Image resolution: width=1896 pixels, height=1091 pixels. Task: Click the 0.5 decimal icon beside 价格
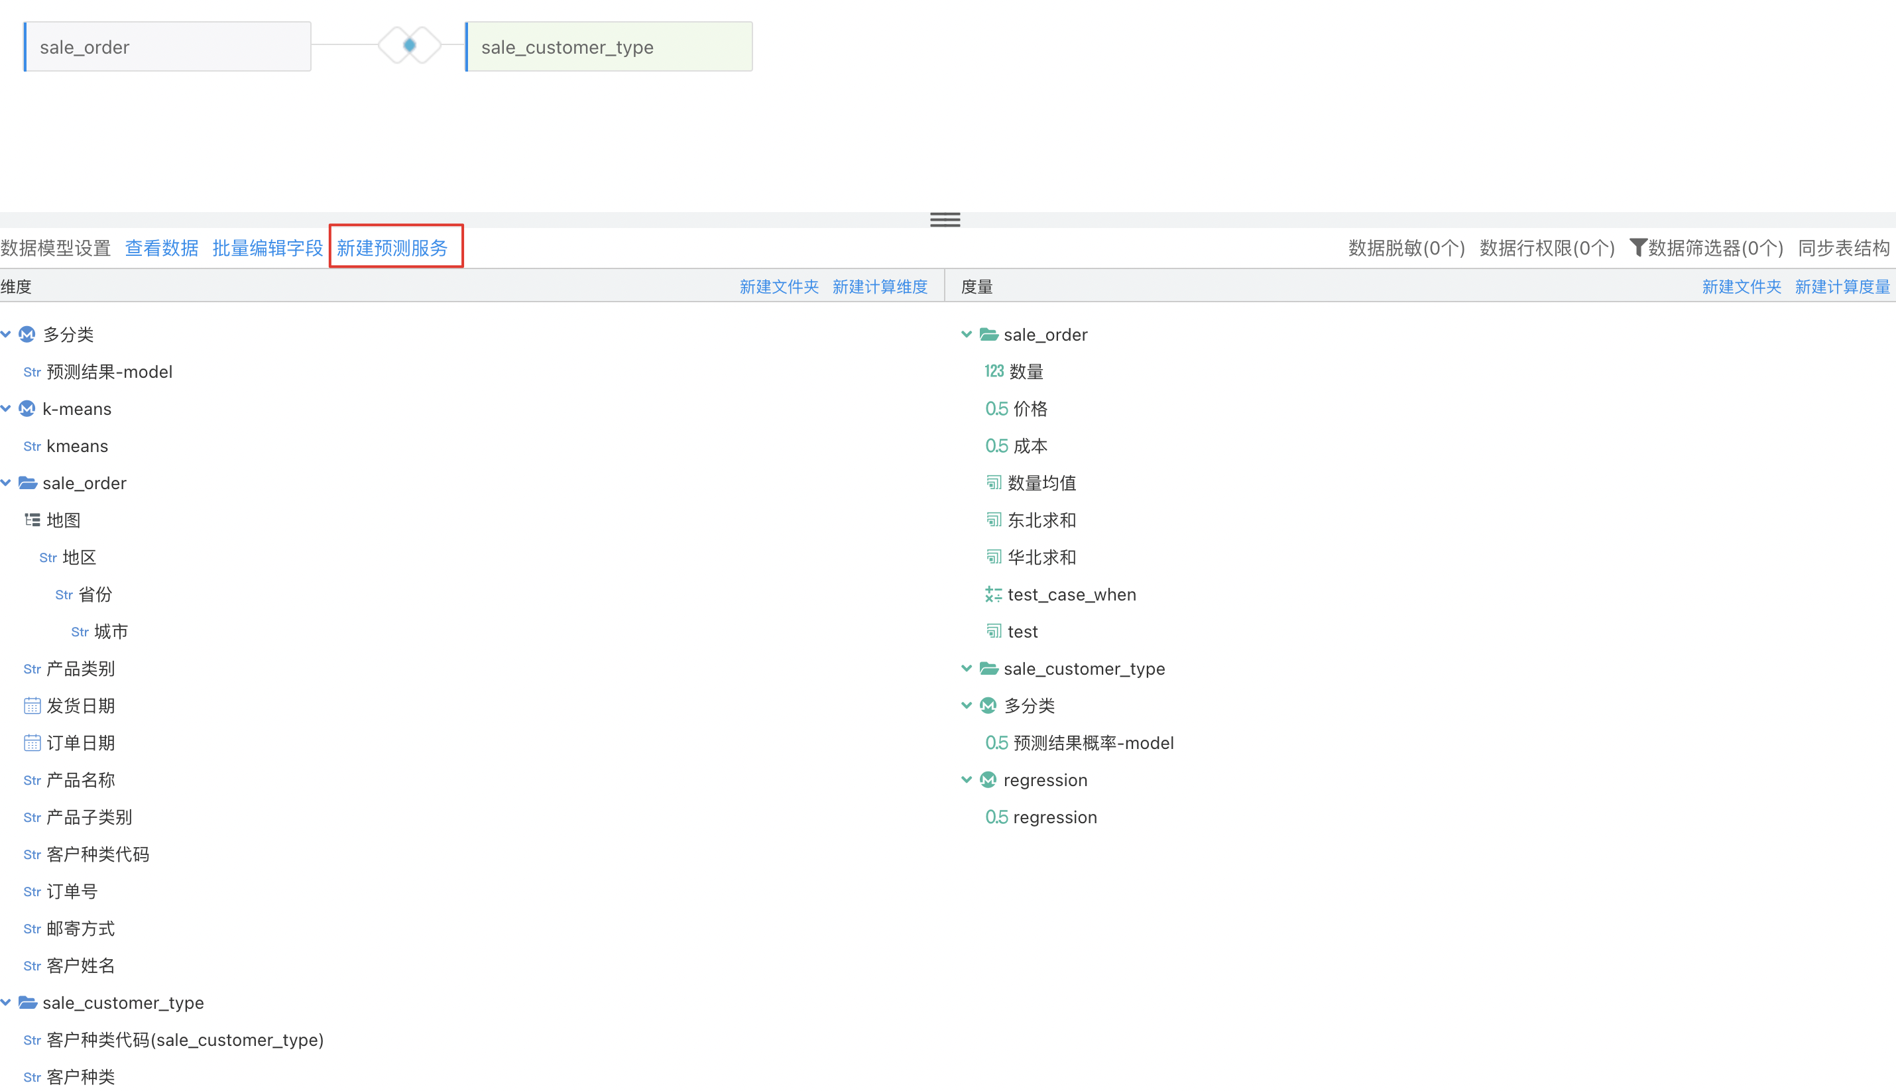(x=996, y=408)
